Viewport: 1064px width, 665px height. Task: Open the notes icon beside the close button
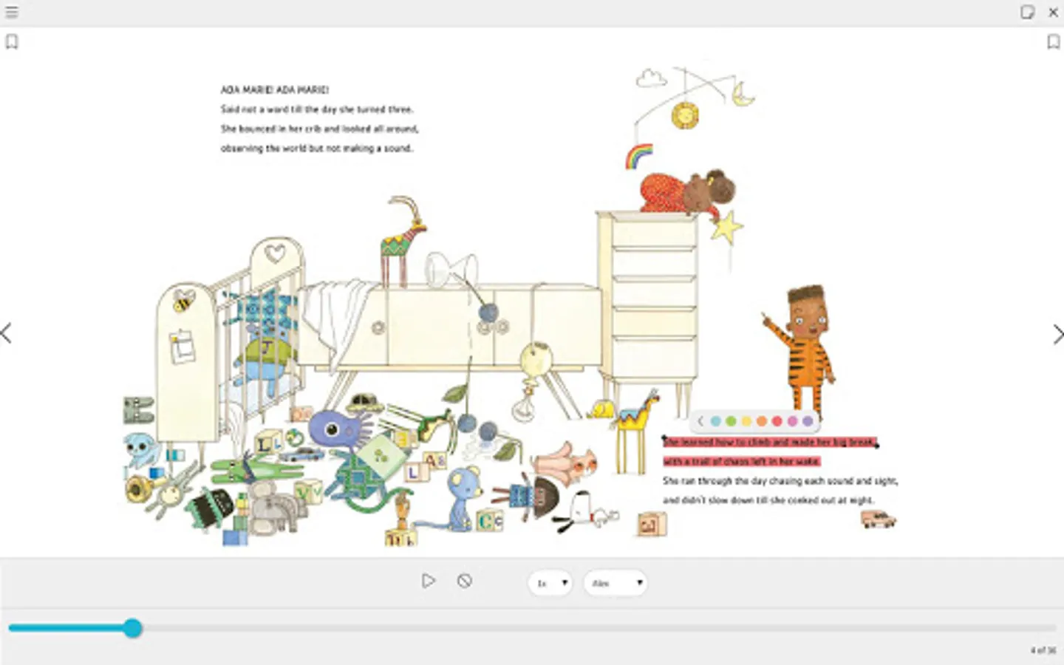pos(1027,12)
